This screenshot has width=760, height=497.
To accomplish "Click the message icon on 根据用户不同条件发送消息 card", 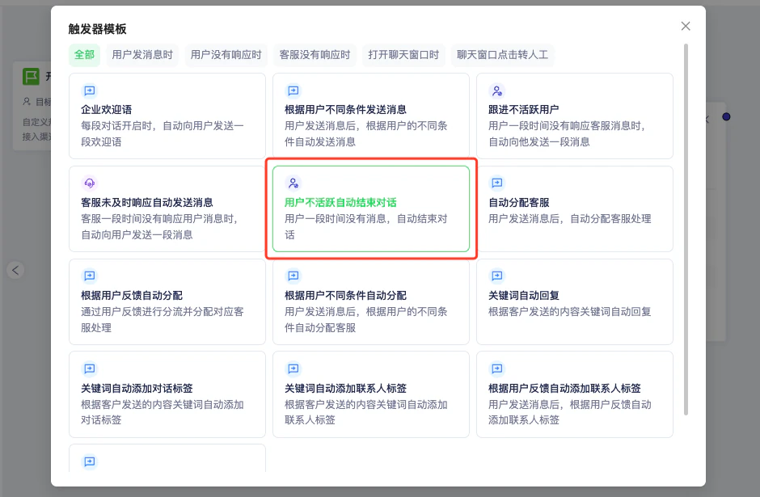I will 293,91.
